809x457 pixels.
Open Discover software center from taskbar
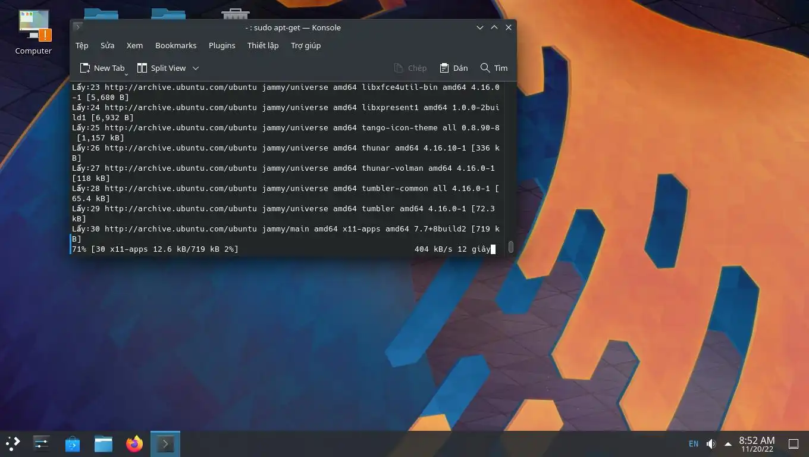[73, 443]
